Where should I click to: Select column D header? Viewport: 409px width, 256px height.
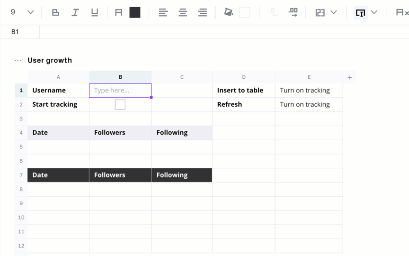244,77
